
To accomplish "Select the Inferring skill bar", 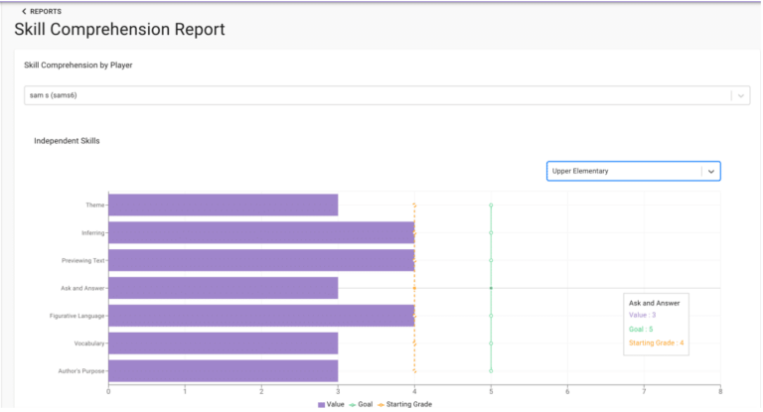I will 260,232.
